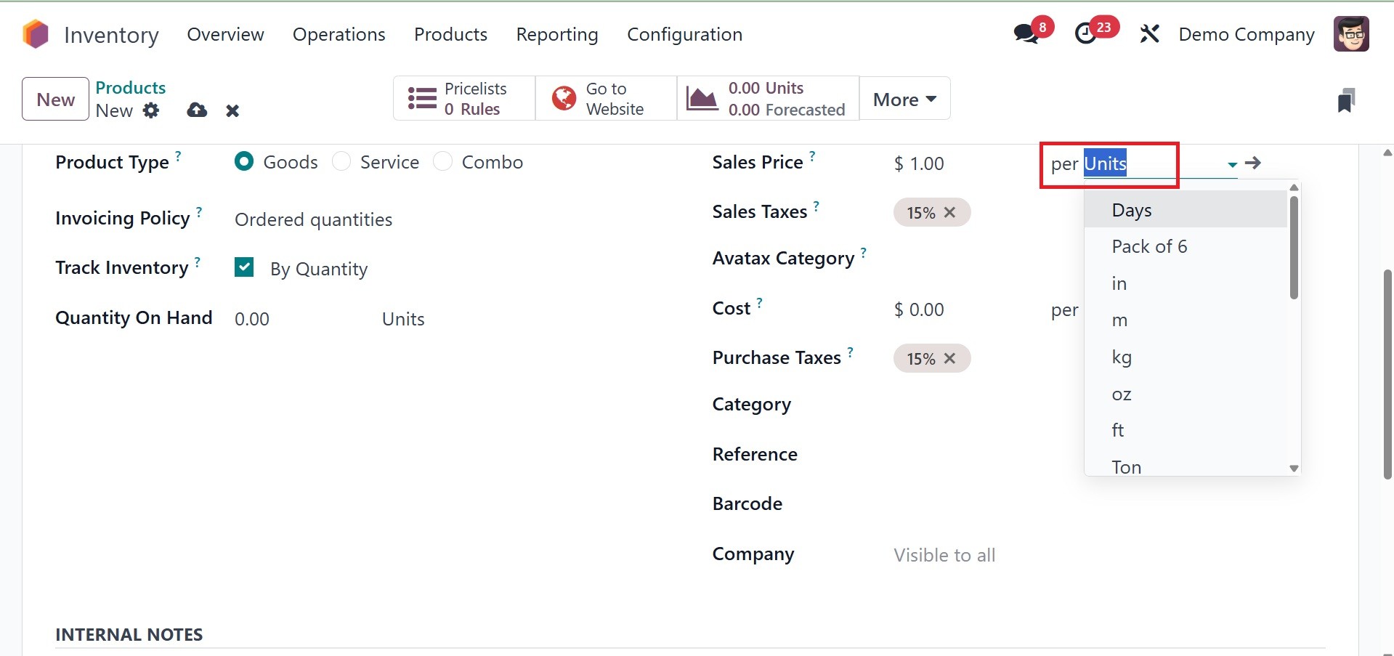Click the debug tools wrench icon
This screenshot has width=1394, height=656.
(1149, 34)
